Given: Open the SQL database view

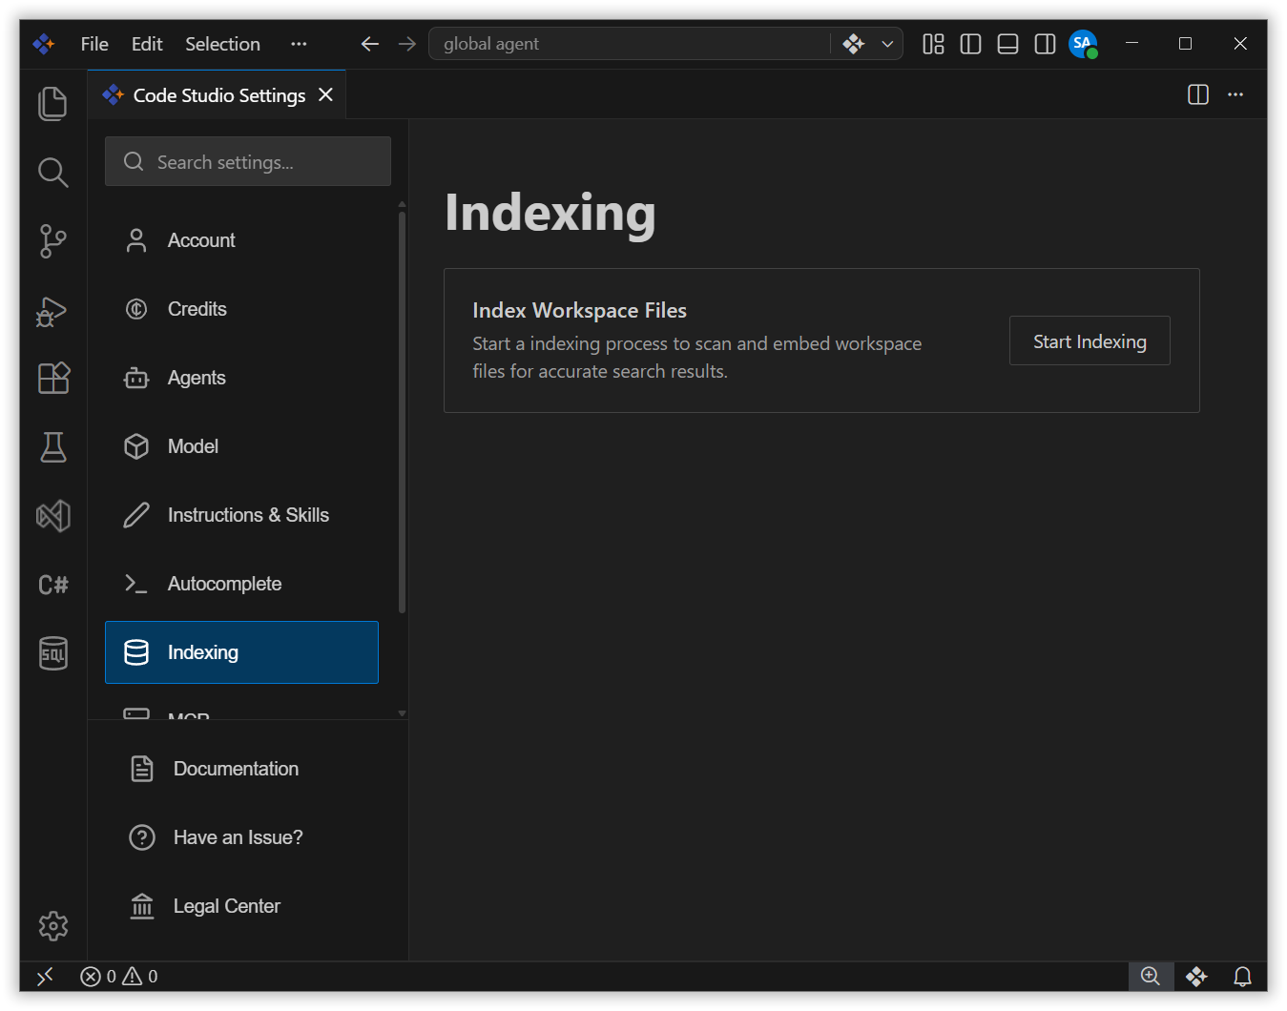Looking at the screenshot, I should (x=52, y=653).
